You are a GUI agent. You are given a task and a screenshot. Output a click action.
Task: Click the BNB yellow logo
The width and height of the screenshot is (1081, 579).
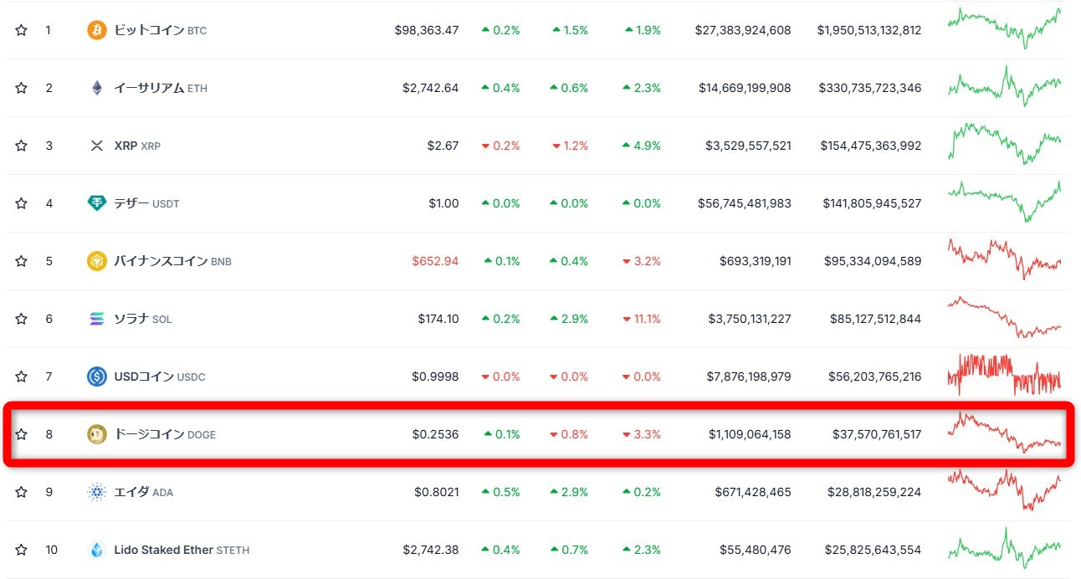[97, 261]
